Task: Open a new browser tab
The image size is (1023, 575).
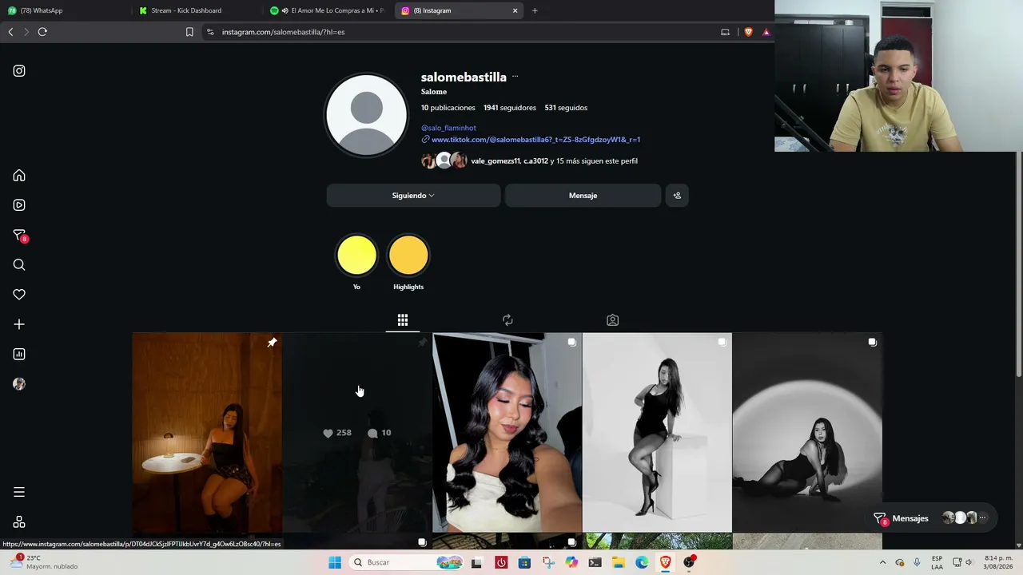Action: tap(535, 10)
